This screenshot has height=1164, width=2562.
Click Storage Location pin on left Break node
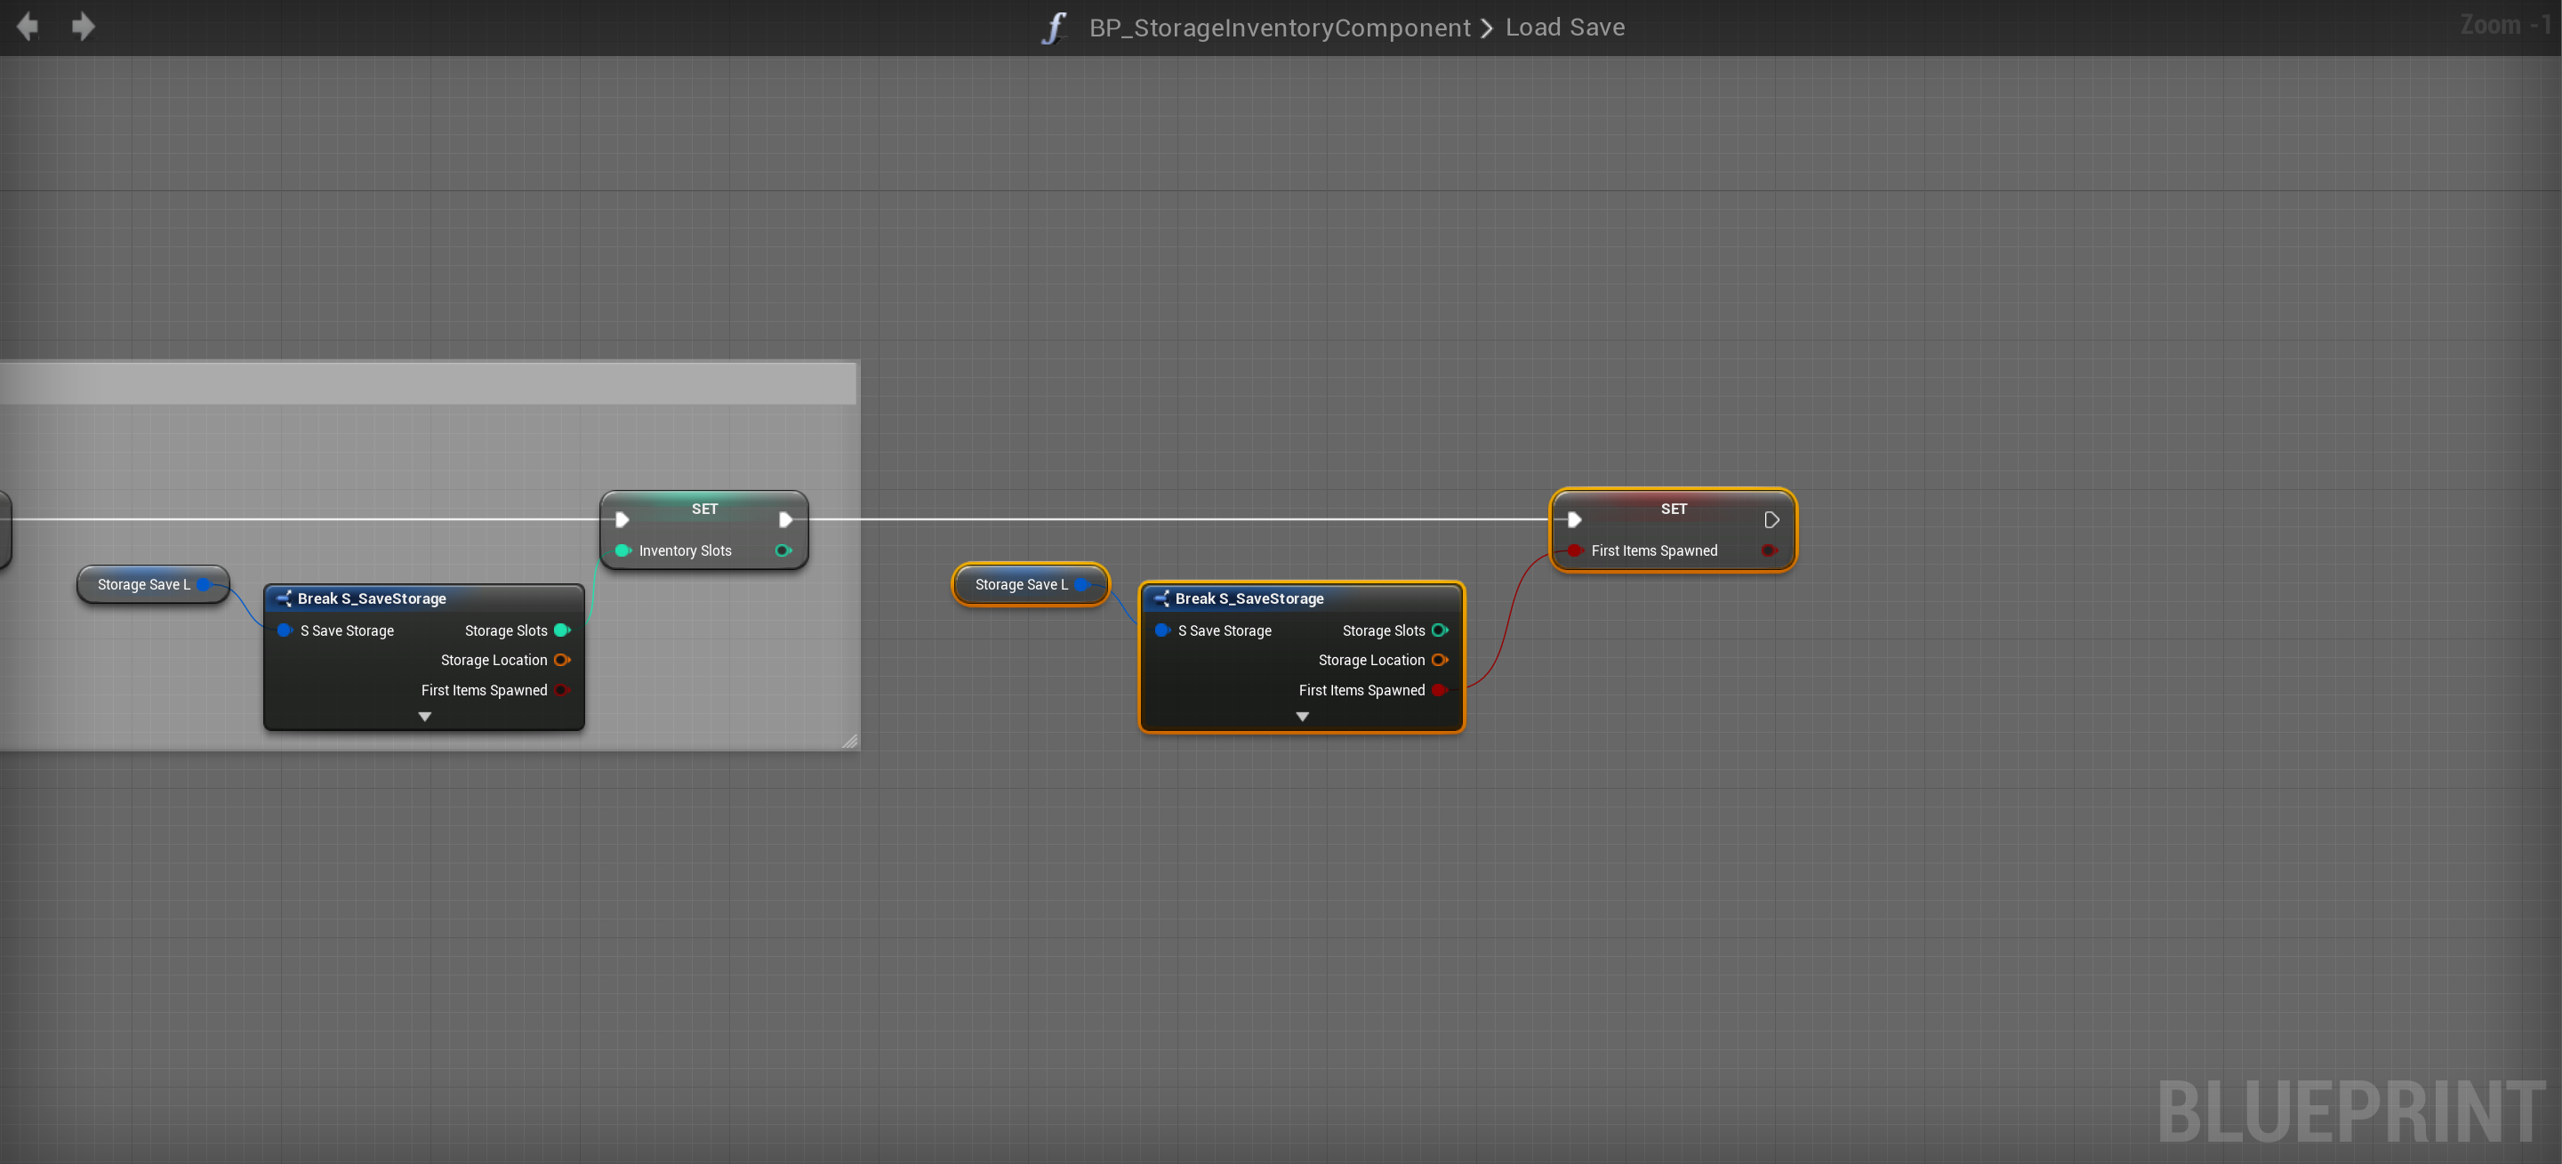click(x=562, y=660)
